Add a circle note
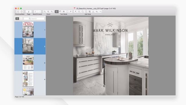Screen dimensions: 186x105 pyautogui.click(x=83, y=12)
